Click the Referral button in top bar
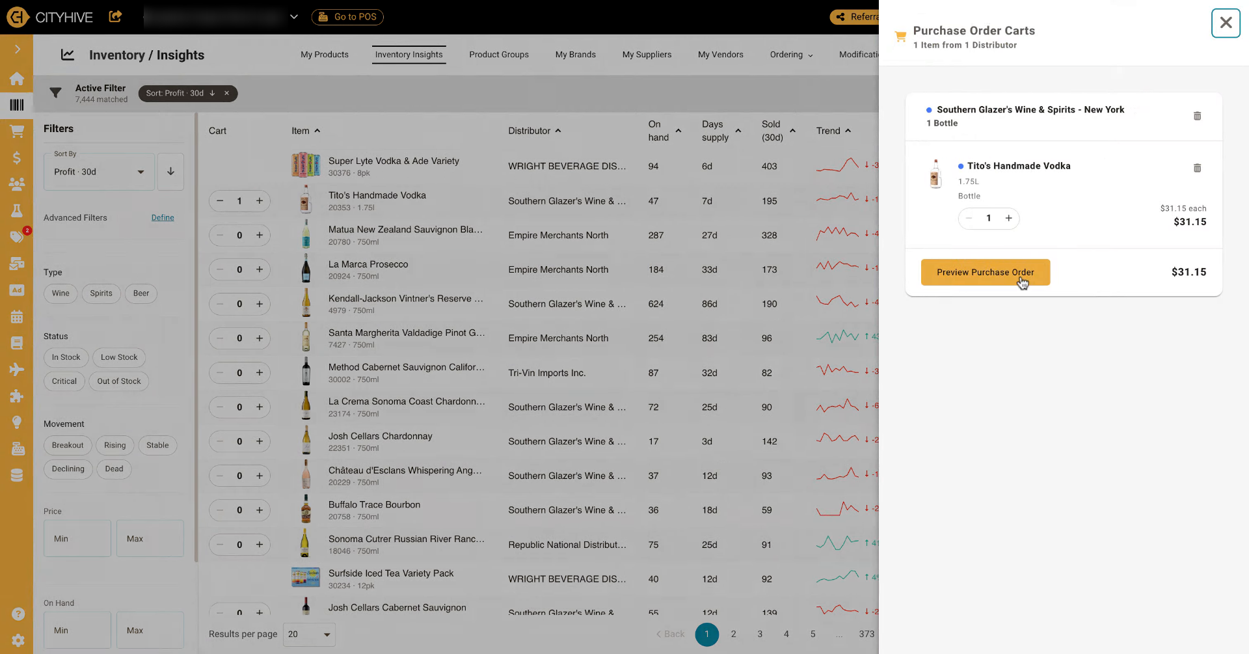 pyautogui.click(x=855, y=17)
